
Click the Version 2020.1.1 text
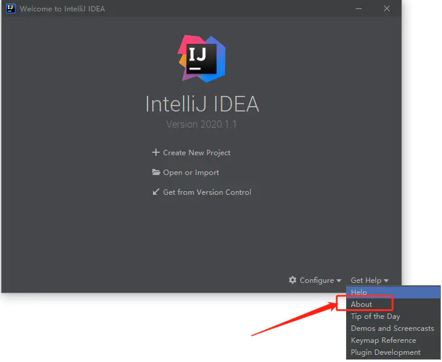pos(202,124)
